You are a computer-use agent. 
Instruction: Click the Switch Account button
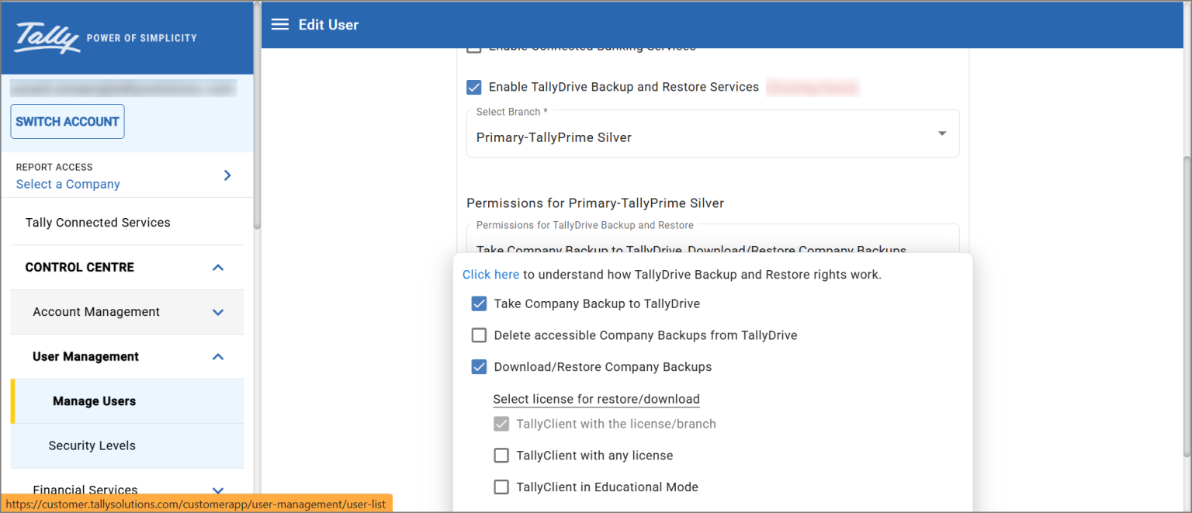68,122
